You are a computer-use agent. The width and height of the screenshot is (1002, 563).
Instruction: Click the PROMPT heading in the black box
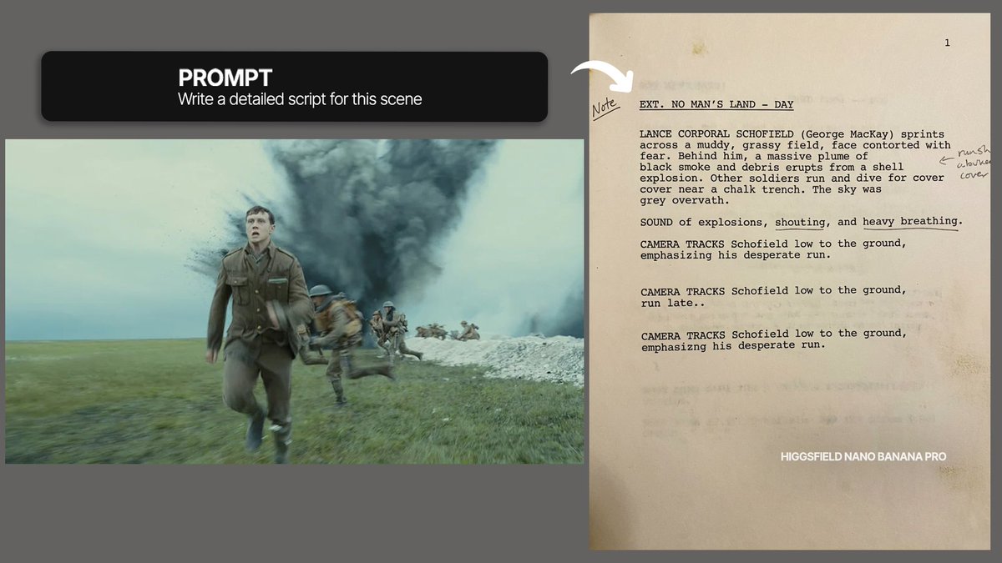(x=225, y=78)
